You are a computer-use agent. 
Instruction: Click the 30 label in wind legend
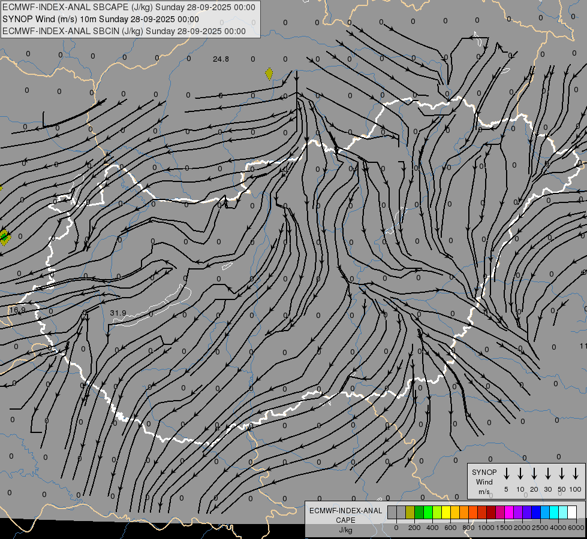pyautogui.click(x=547, y=489)
